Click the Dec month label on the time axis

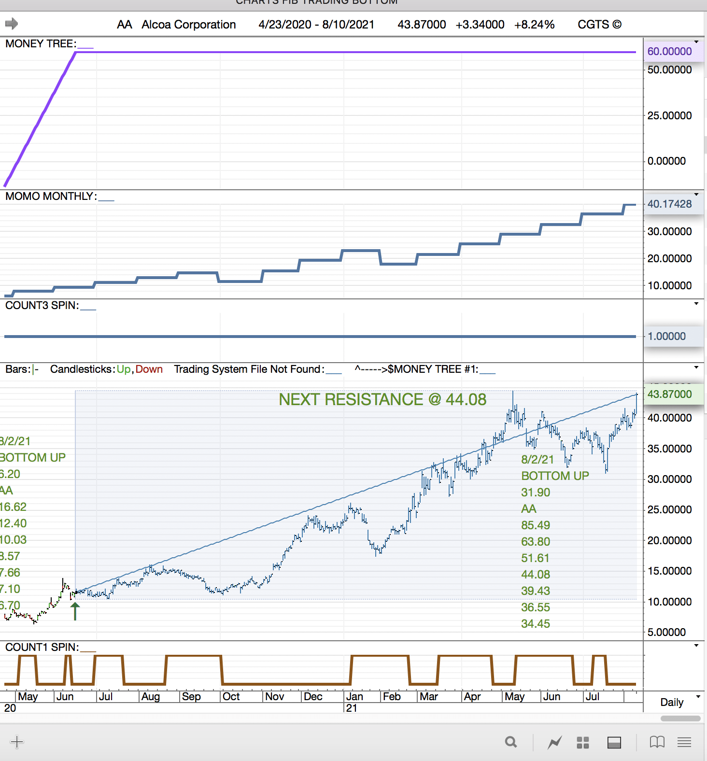(313, 697)
